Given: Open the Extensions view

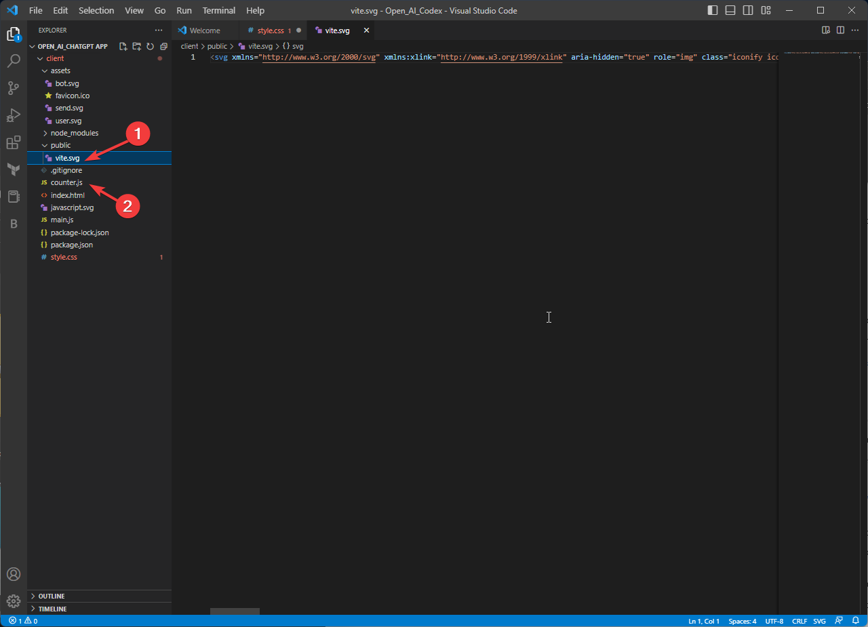Looking at the screenshot, I should [x=14, y=142].
